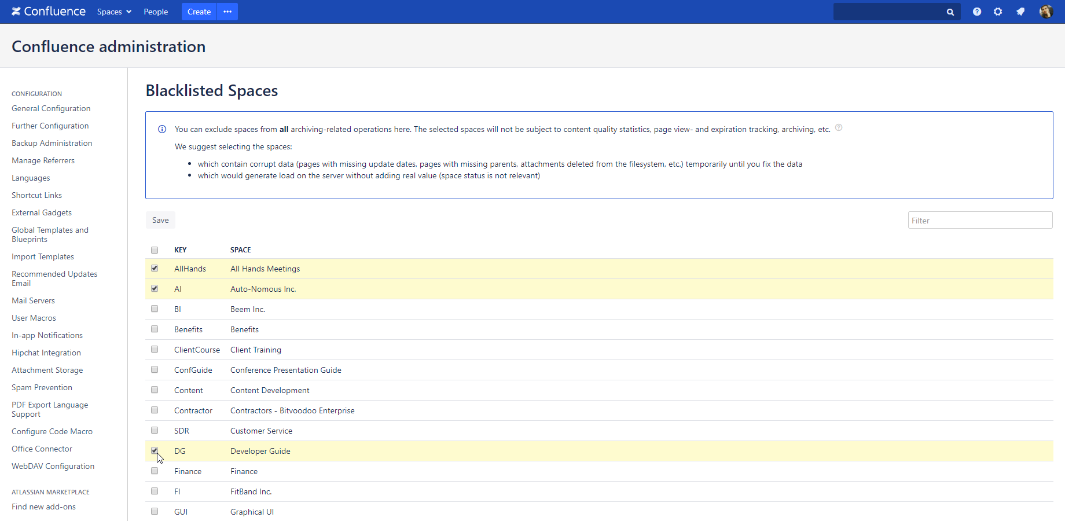Click the Save button
The height and width of the screenshot is (521, 1065).
coord(160,220)
